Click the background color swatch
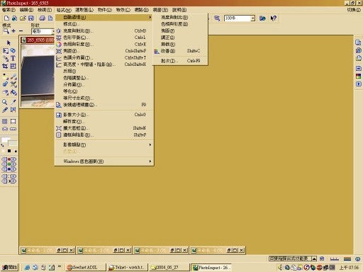363x272 pixels. [13, 144]
